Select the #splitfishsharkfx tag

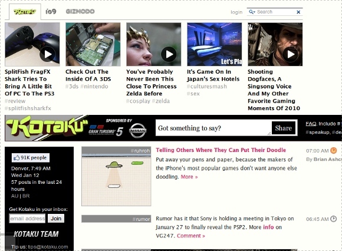click(x=28, y=108)
